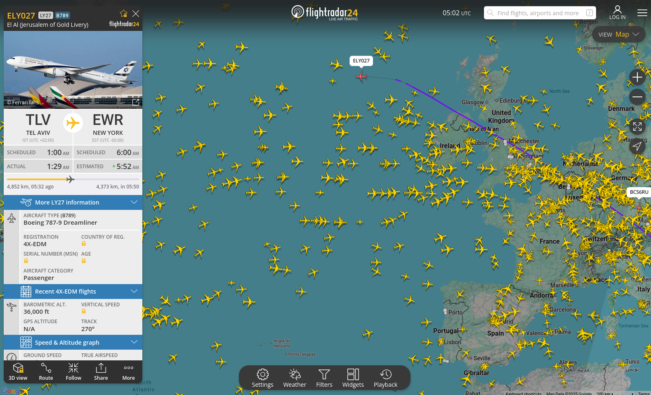Click the locked Serial Number padlock
This screenshot has height=395, width=651.
[x=26, y=261]
